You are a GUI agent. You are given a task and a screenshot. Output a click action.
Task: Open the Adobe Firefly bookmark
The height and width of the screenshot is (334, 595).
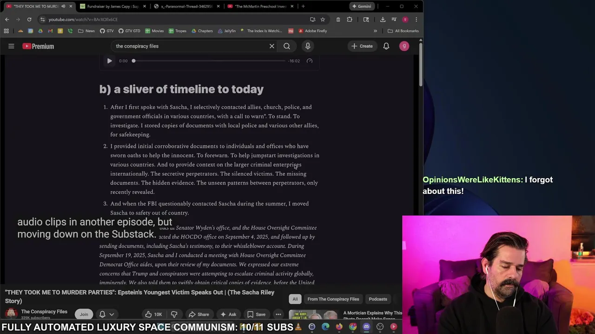tap(313, 31)
